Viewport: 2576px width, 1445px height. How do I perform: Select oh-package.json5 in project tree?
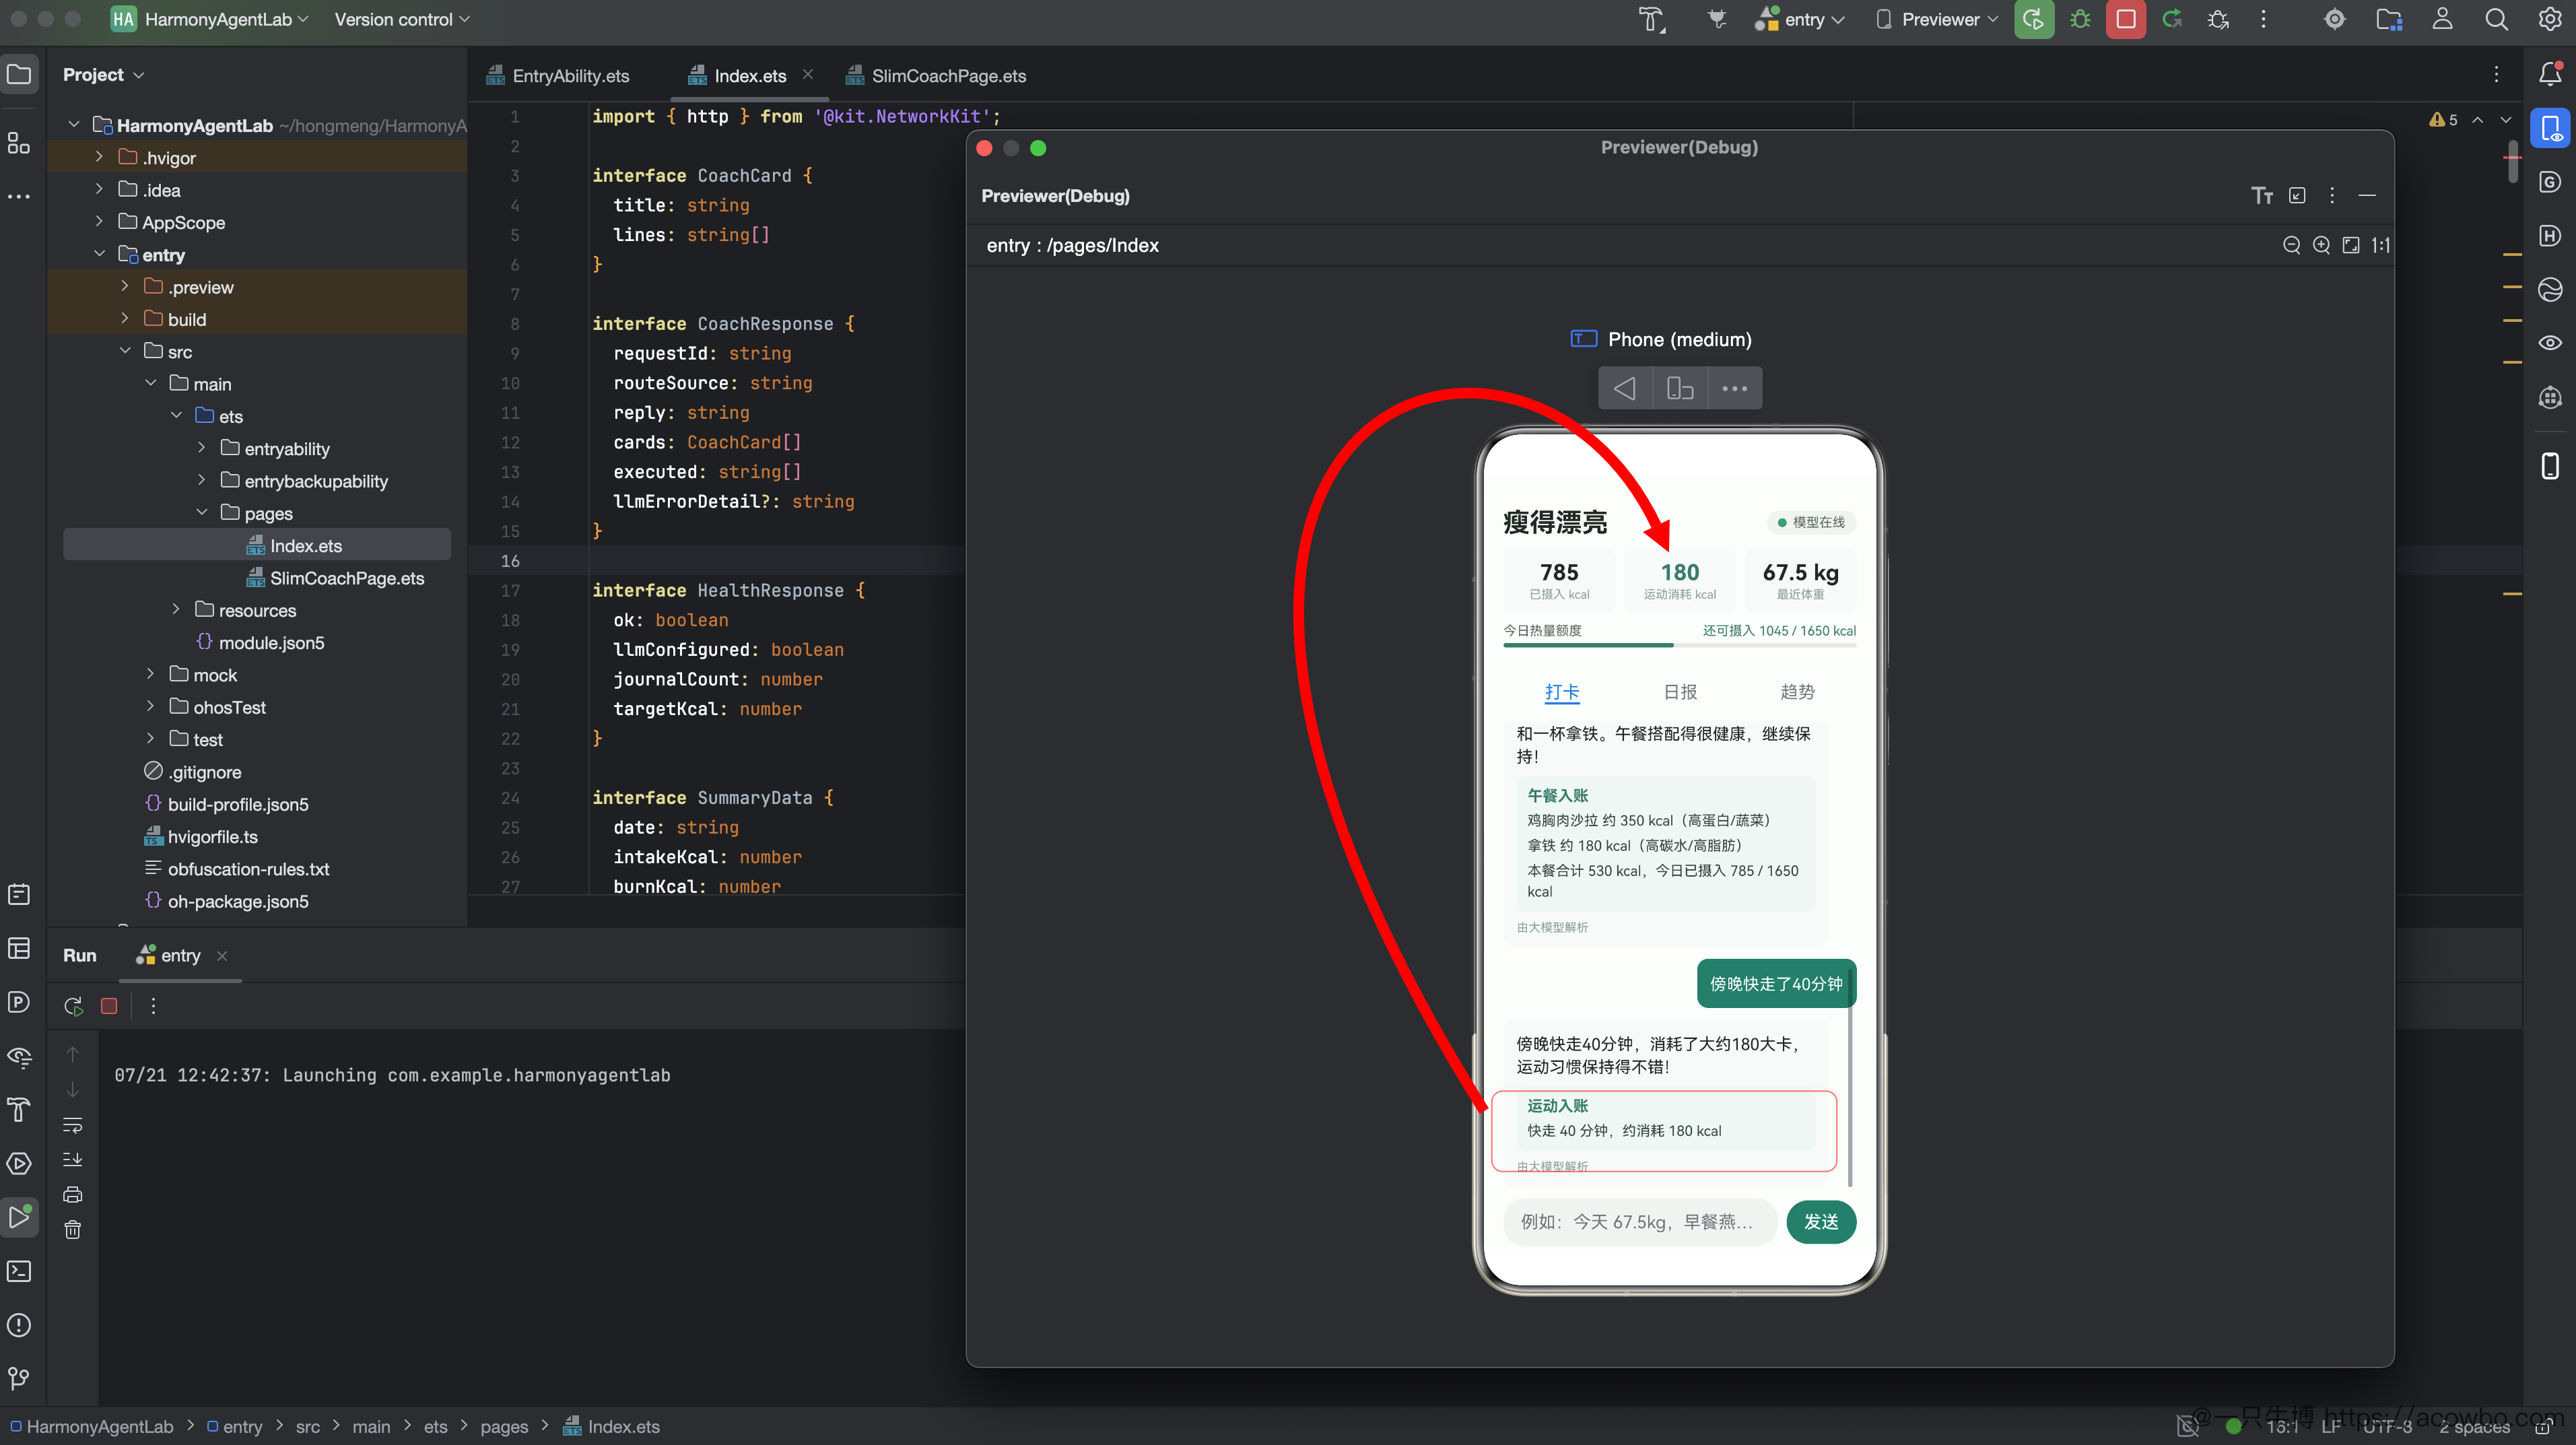click(x=226, y=901)
